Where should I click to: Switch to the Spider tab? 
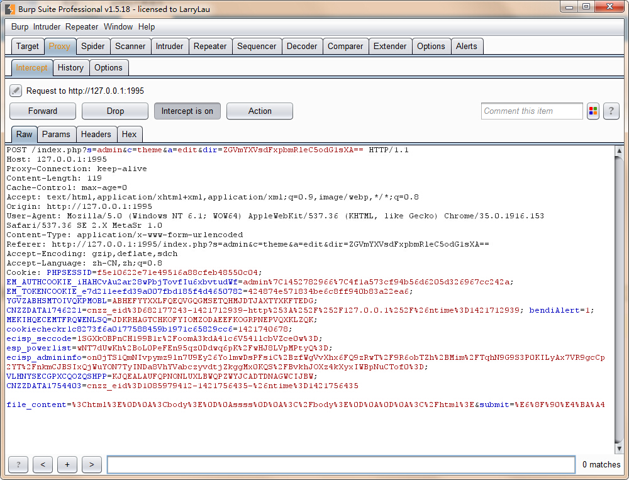[92, 46]
